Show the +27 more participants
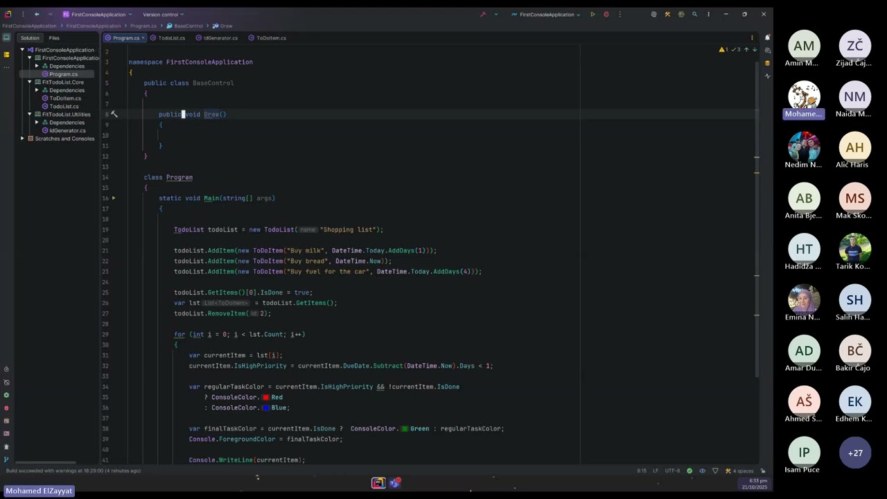This screenshot has width=887, height=499. pyautogui.click(x=855, y=453)
